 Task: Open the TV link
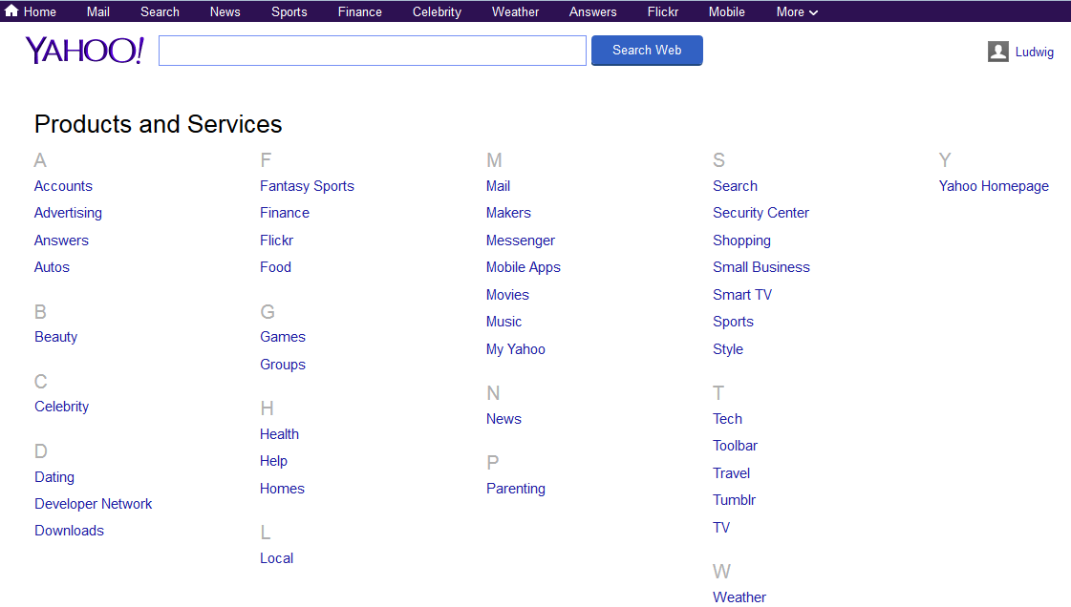(x=721, y=527)
